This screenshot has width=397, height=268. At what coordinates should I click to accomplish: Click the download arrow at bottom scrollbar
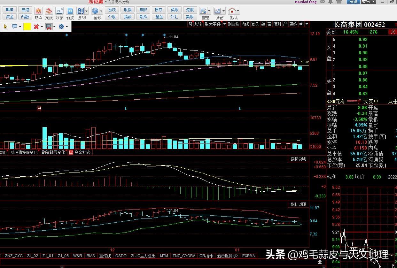pos(320,262)
